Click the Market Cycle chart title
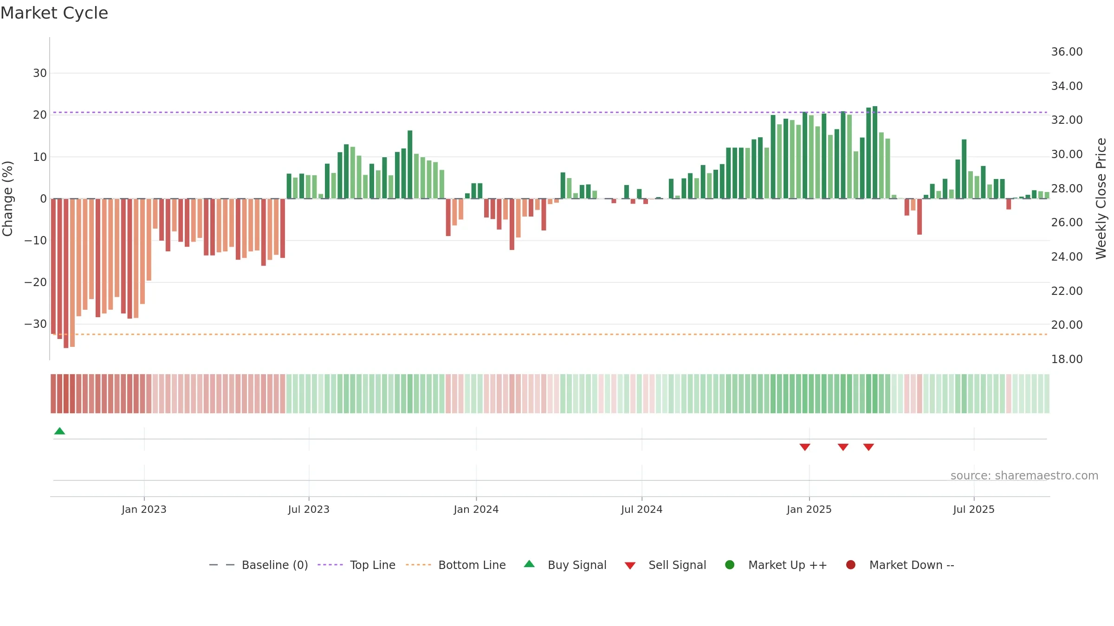The width and height of the screenshot is (1114, 626). tap(54, 13)
